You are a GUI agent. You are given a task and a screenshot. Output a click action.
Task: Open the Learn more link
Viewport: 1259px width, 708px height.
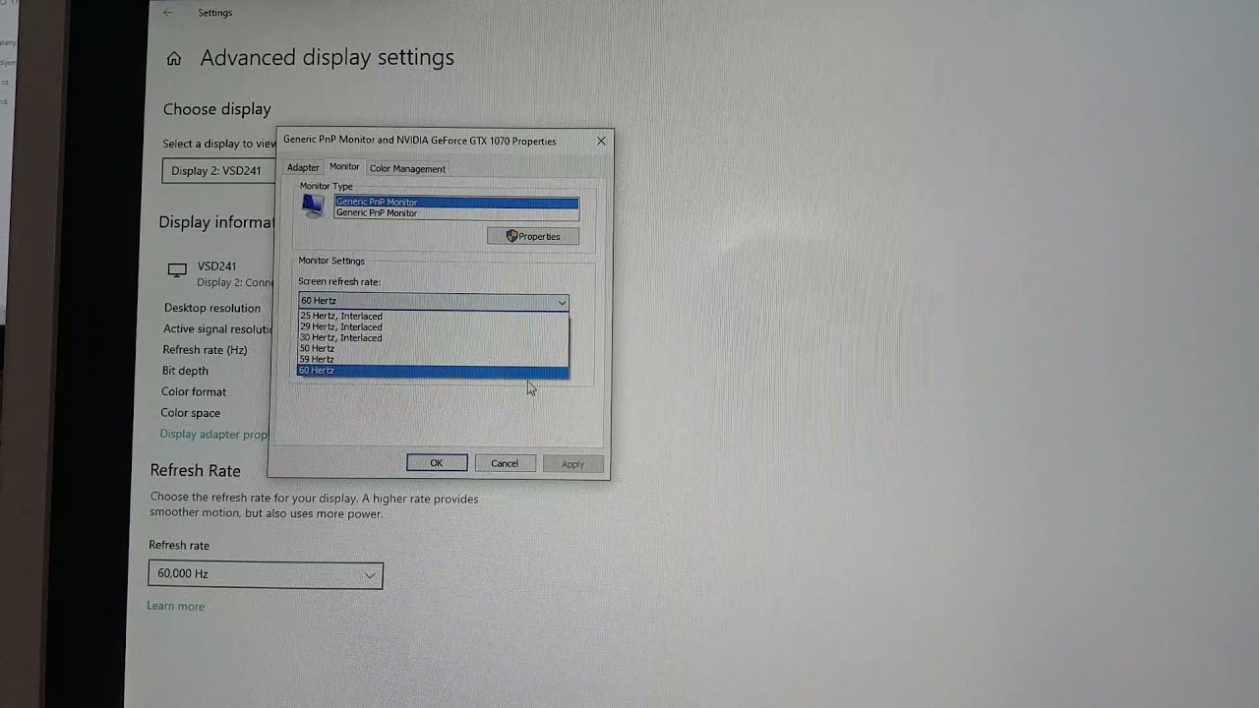(176, 607)
